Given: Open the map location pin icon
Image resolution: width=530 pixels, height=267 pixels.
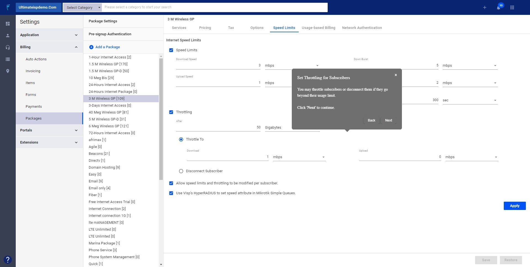Looking at the screenshot, I should click(x=8, y=71).
